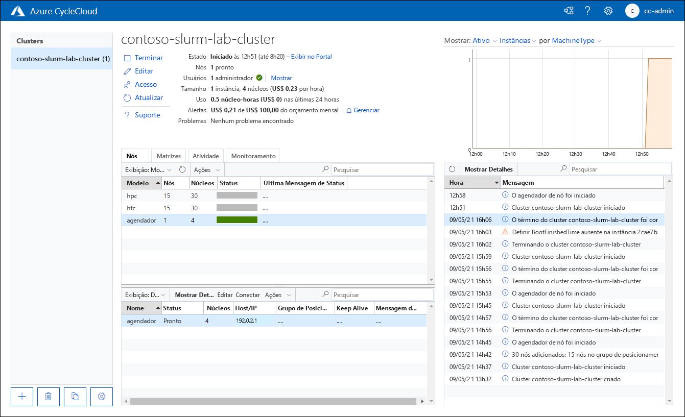Click the event log search field

click(620, 169)
